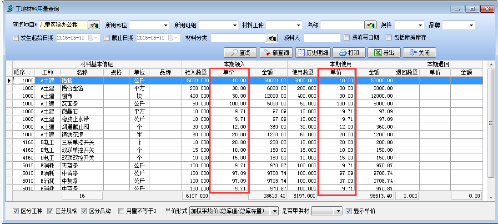The height and width of the screenshot is (224, 498).
Task: Open the 单价形式 weighted average dropdown
Action: 274,211
